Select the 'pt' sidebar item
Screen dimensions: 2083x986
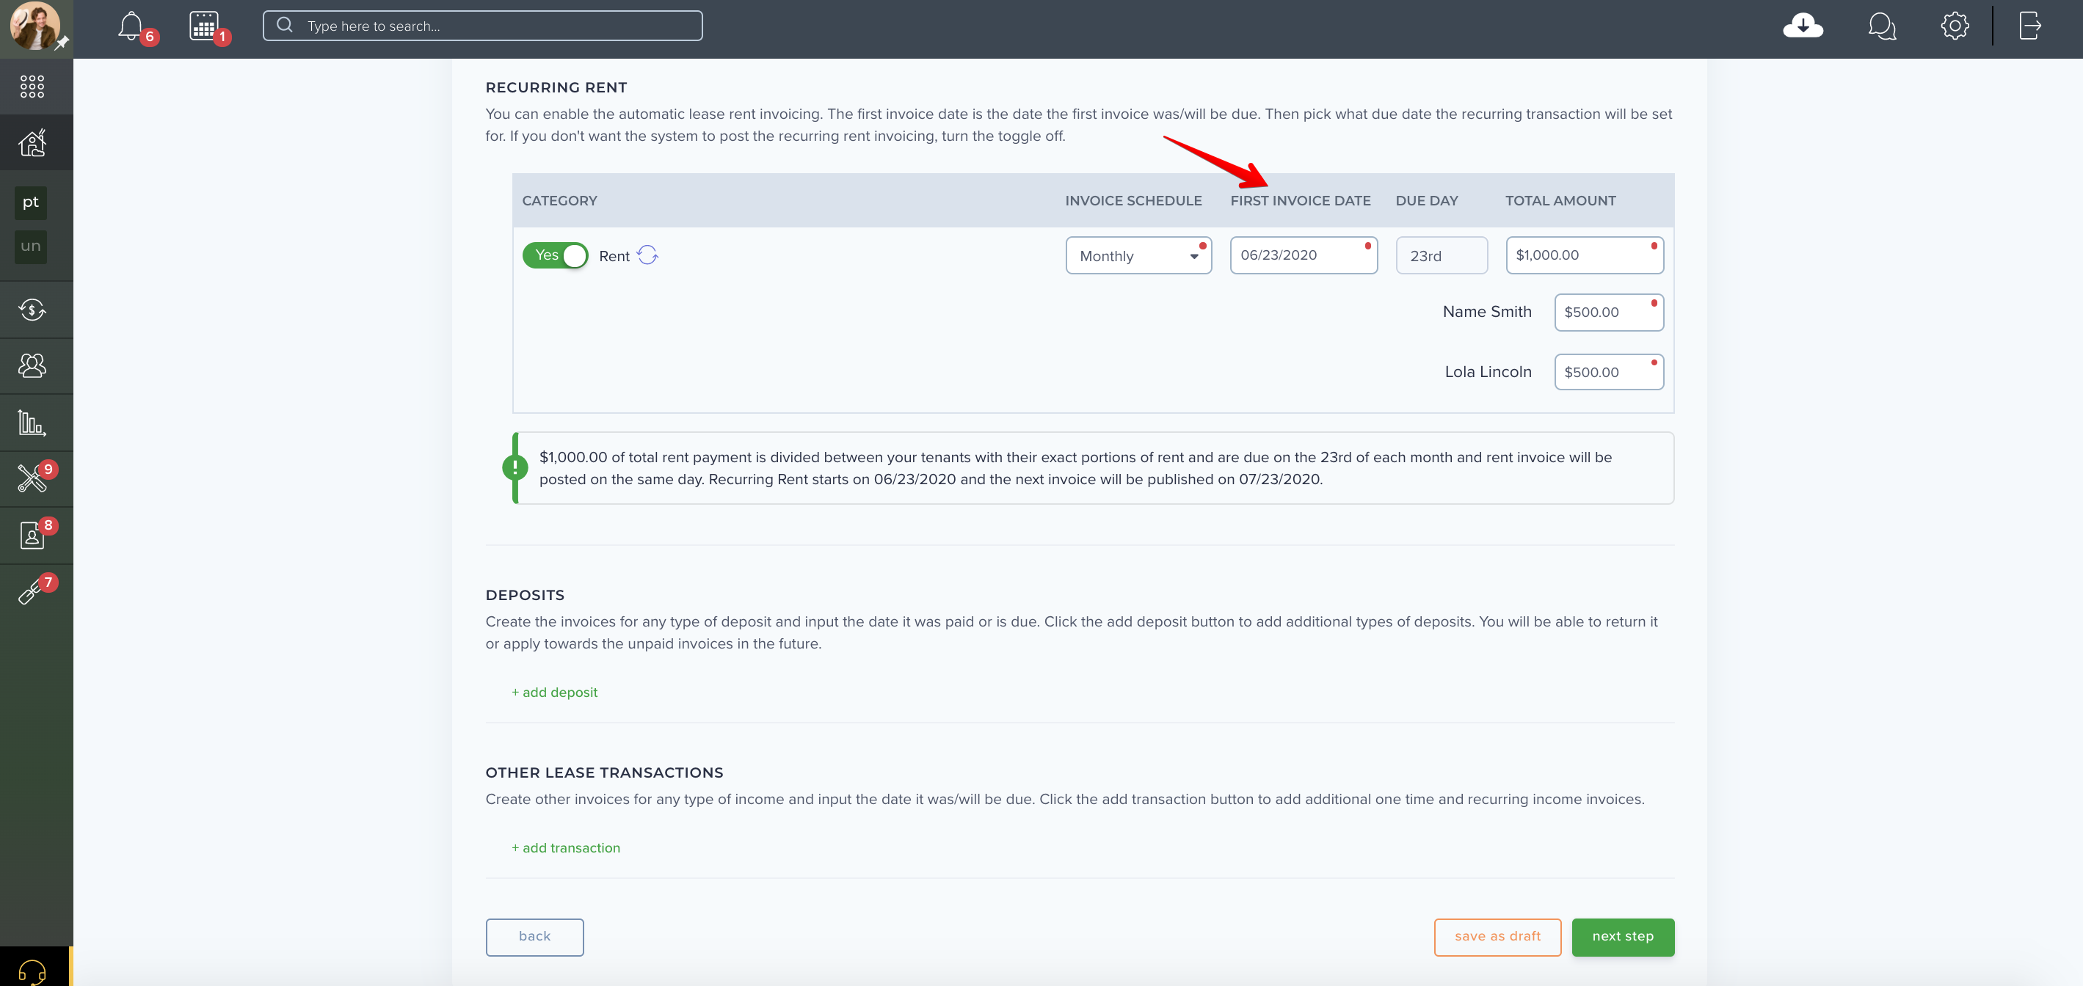(x=31, y=202)
